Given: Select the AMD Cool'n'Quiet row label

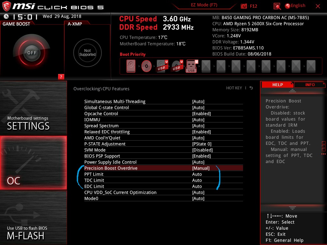Looking at the screenshot, I should coord(102,138).
